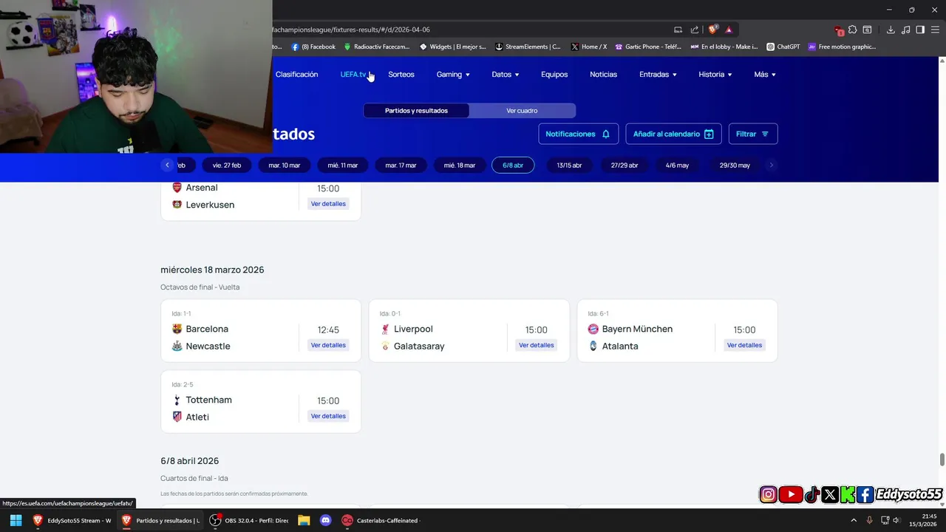Screen dimensions: 946x532
Task: Click Brave Rewards triangle icon
Action: pyautogui.click(x=729, y=30)
